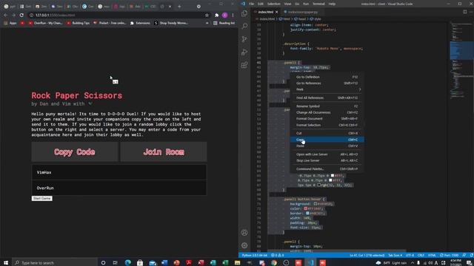Click the Split Editor icon in VS Code

coord(464,12)
